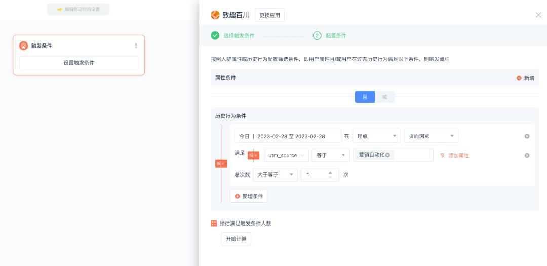Click the filter icon beside 添加属性
This screenshot has height=266, width=547.
[442, 155]
